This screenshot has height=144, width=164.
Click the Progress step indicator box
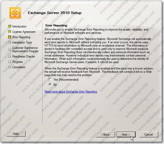tap(10, 62)
